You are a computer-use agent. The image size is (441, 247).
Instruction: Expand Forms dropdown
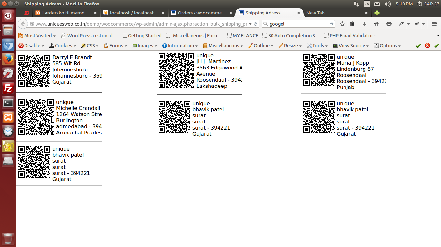tap(116, 46)
